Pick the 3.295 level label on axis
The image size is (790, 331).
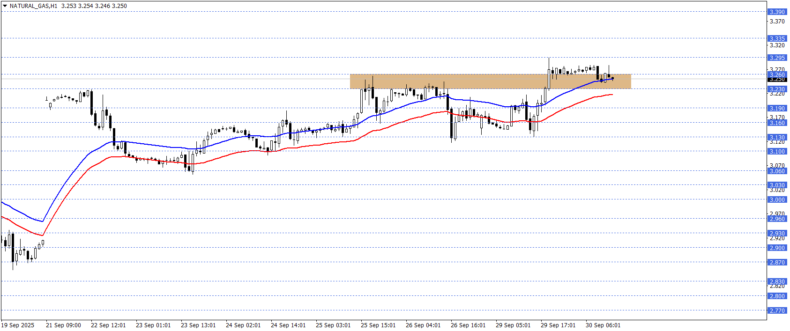pos(777,58)
